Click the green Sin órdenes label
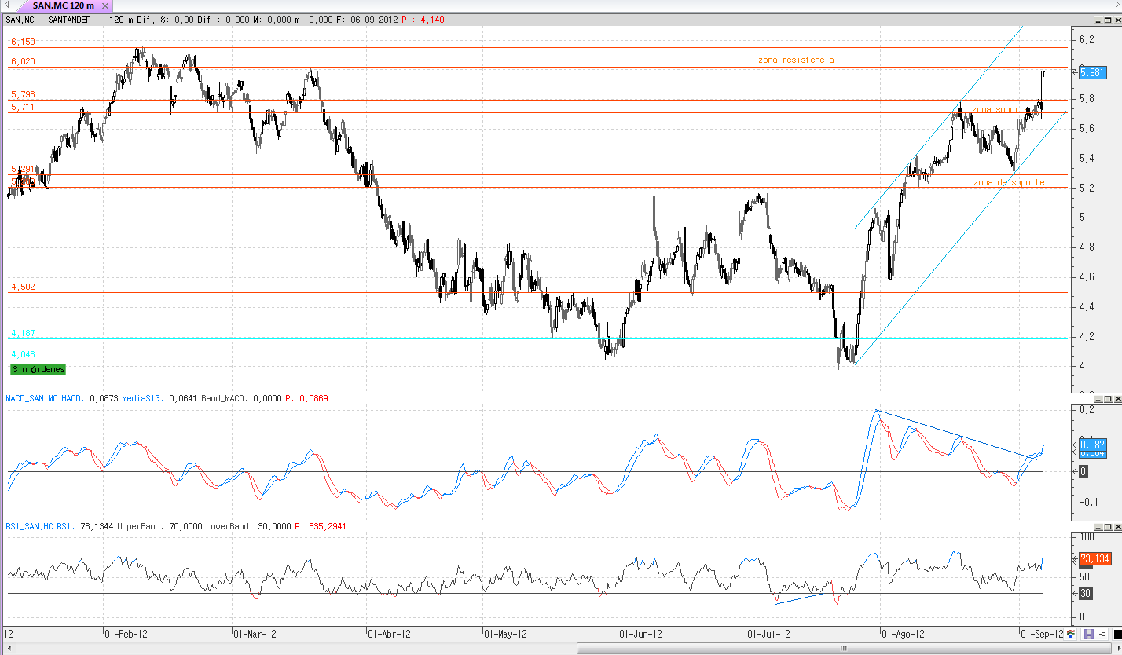 point(38,369)
